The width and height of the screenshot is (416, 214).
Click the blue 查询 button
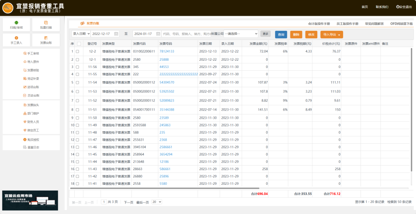(x=281, y=35)
